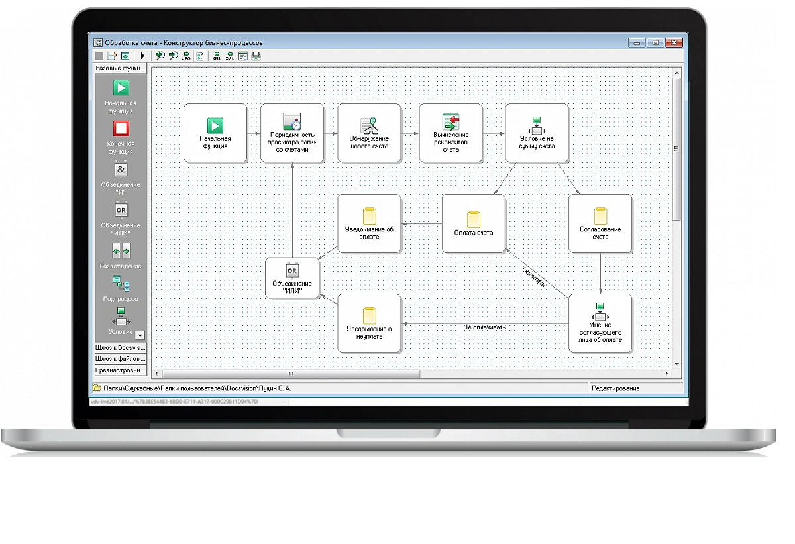Click the print diagram toolbar icon

[x=256, y=56]
